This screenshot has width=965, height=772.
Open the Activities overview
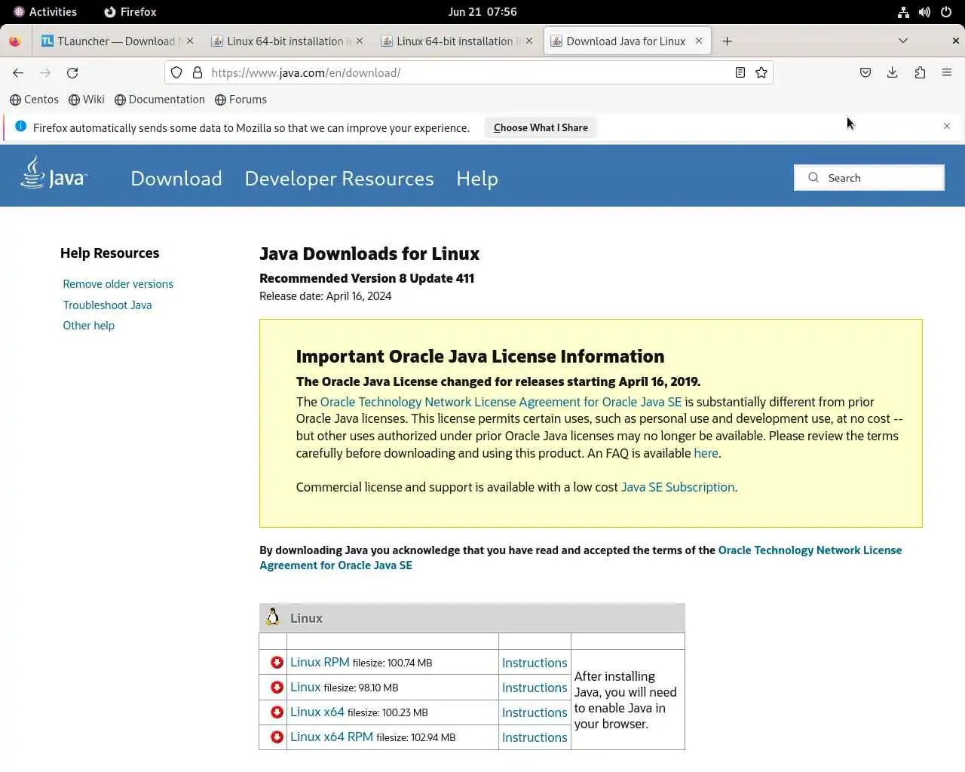click(x=44, y=12)
